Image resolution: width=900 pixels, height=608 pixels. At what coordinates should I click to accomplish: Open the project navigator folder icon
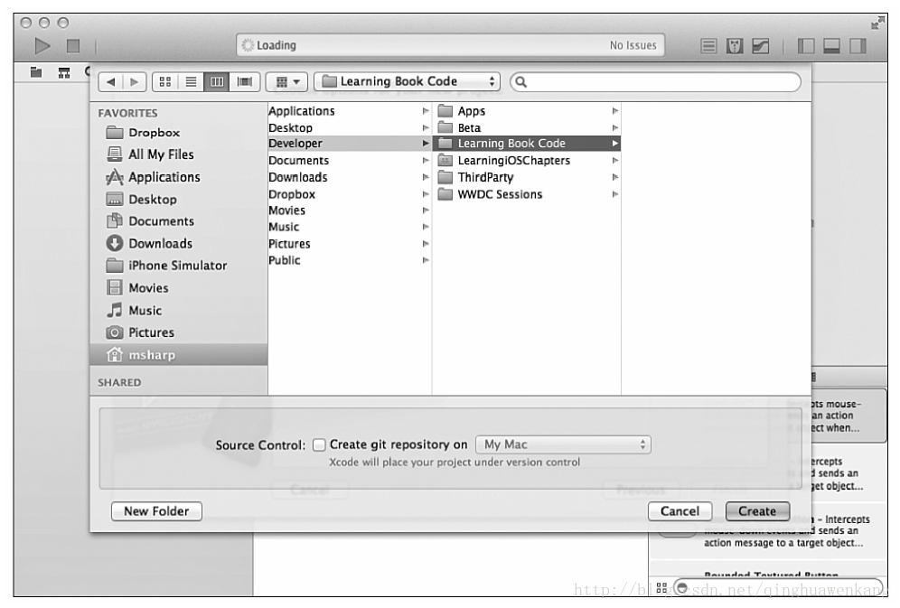(36, 71)
